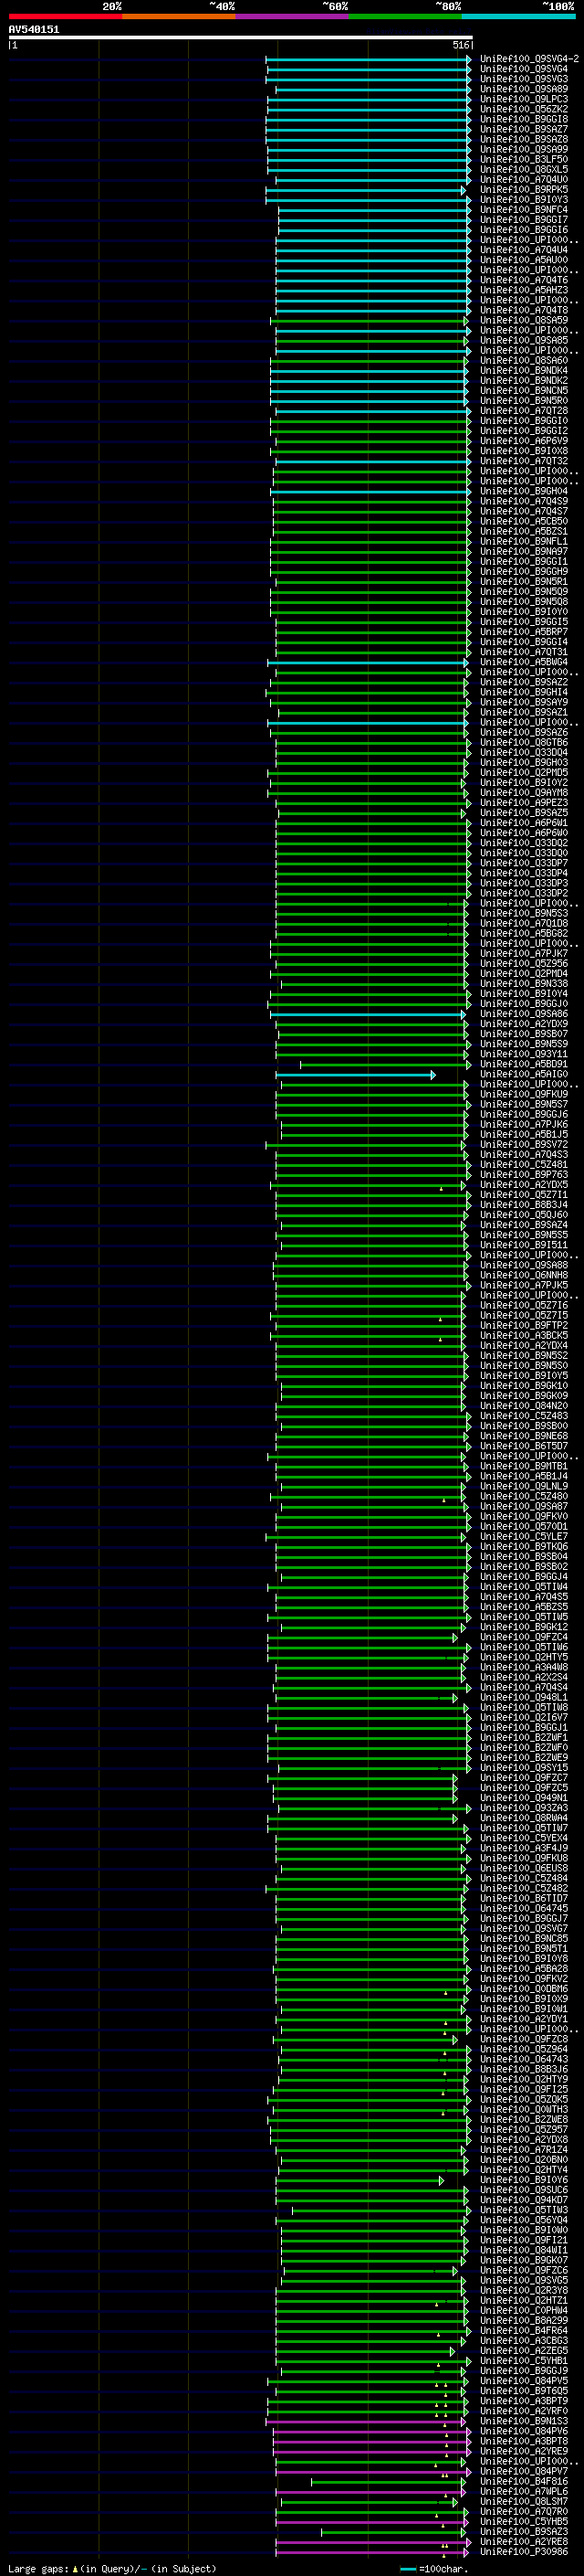Select hit UniRef100_Q9SA85
The image size is (584, 2576).
pyautogui.click(x=524, y=340)
